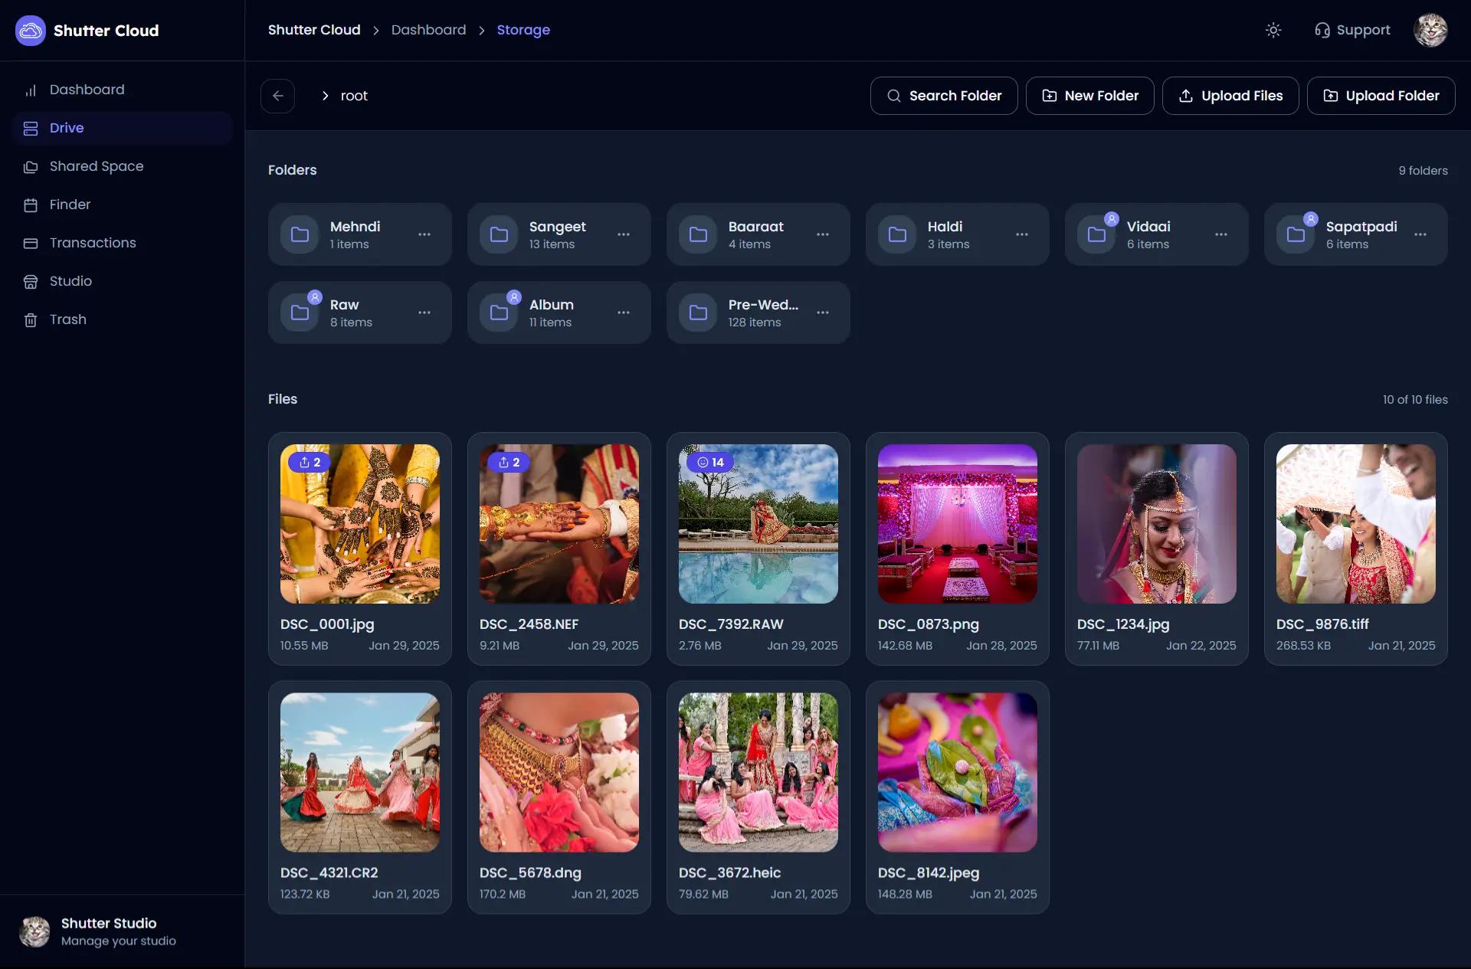Toggle the light/dark theme sun icon
Viewport: 1471px width, 969px height.
tap(1273, 30)
